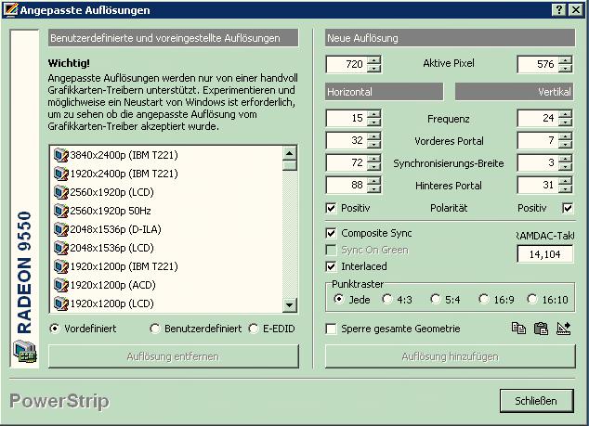The height and width of the screenshot is (426, 589).
Task: Click the monitor icon beside 2048x1536p (D-ILA)
Action: click(61, 229)
